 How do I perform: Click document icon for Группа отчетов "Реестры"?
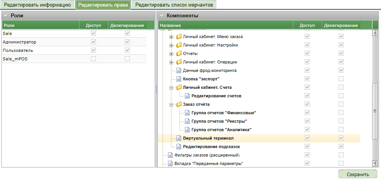pos(187,121)
